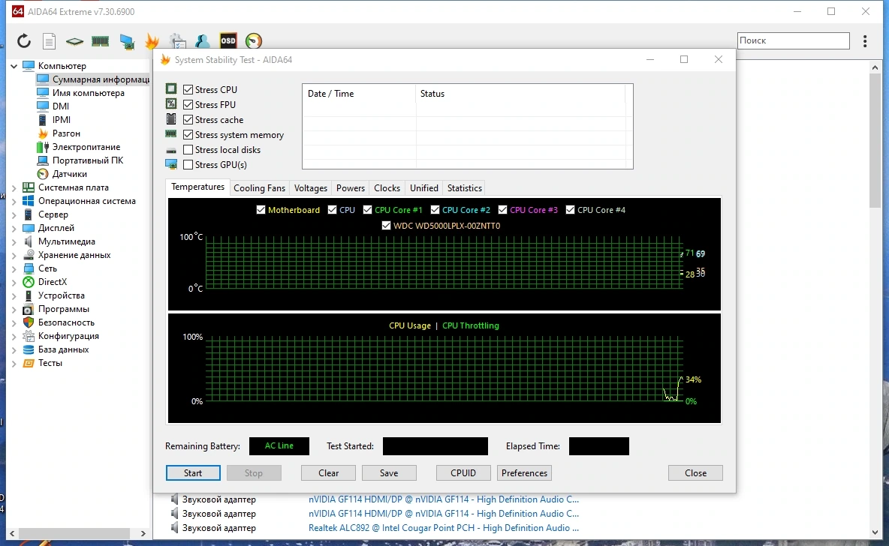Click the Stress local disks drive icon

[170, 150]
